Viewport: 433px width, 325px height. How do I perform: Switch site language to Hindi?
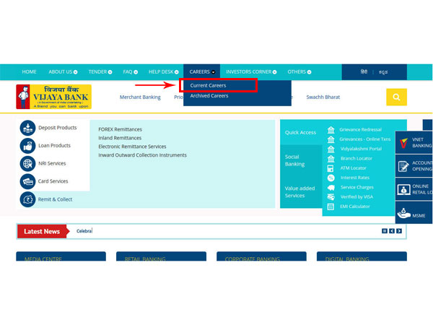[x=364, y=71]
